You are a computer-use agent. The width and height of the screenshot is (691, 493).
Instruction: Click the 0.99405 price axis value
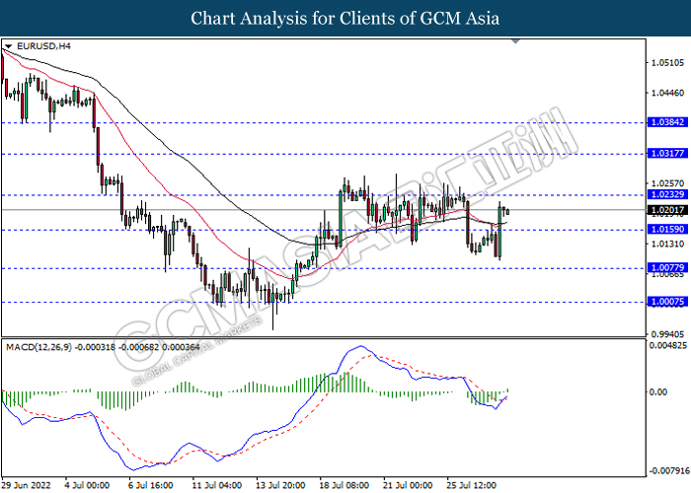click(x=667, y=334)
